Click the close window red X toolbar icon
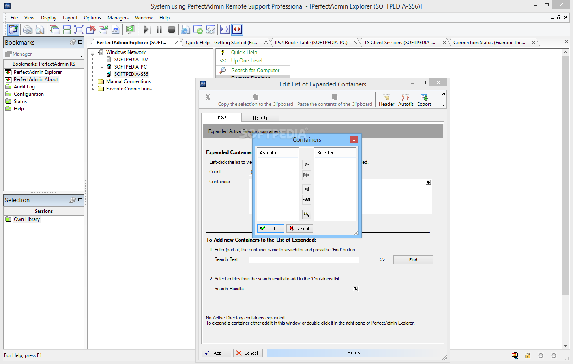Image resolution: width=573 pixels, height=364 pixels. pyautogui.click(x=91, y=30)
